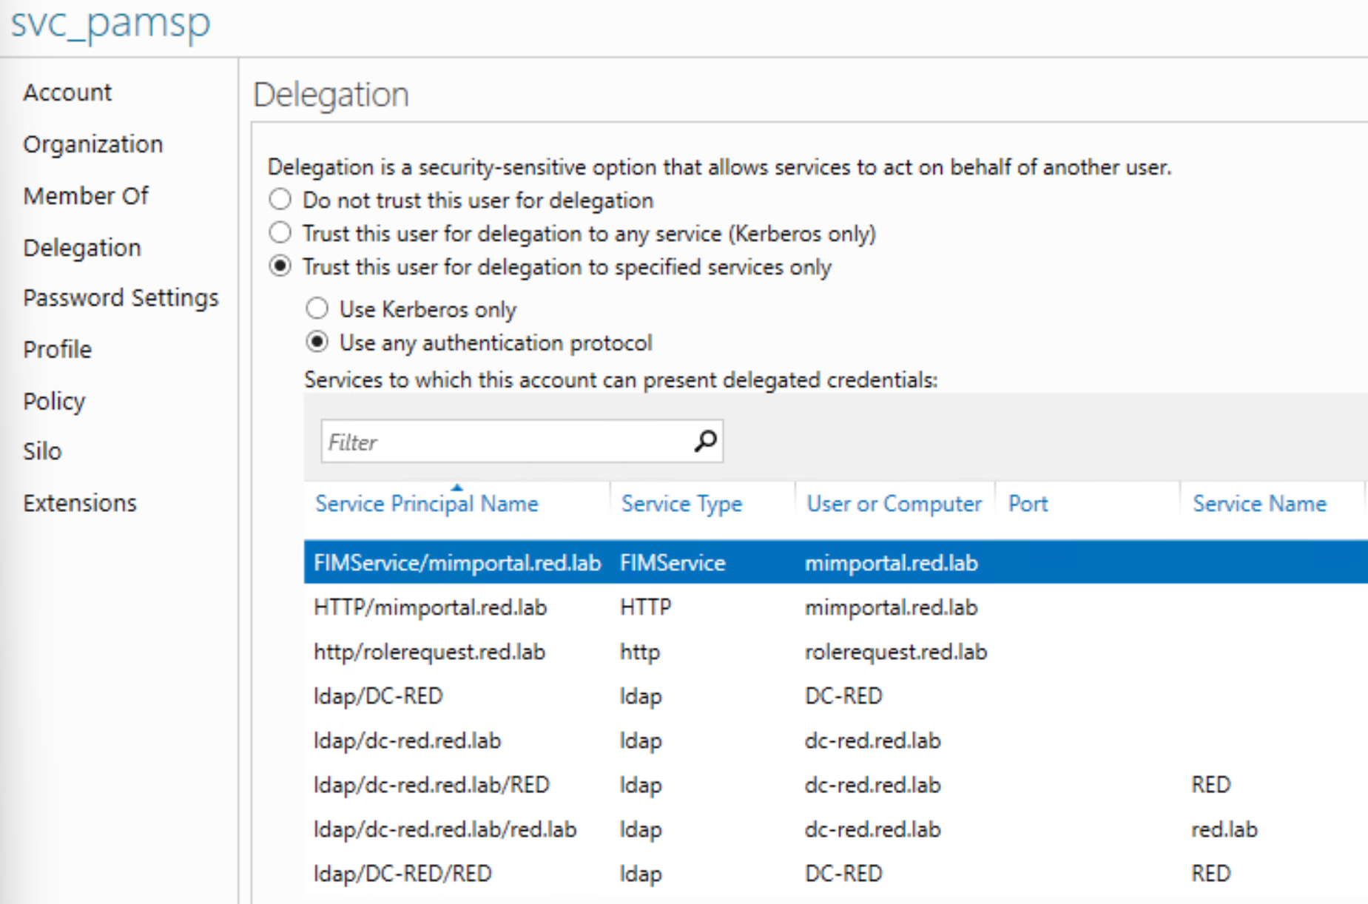The image size is (1368, 904).
Task: Sort by Service Principal Name column header
Action: pyautogui.click(x=426, y=504)
